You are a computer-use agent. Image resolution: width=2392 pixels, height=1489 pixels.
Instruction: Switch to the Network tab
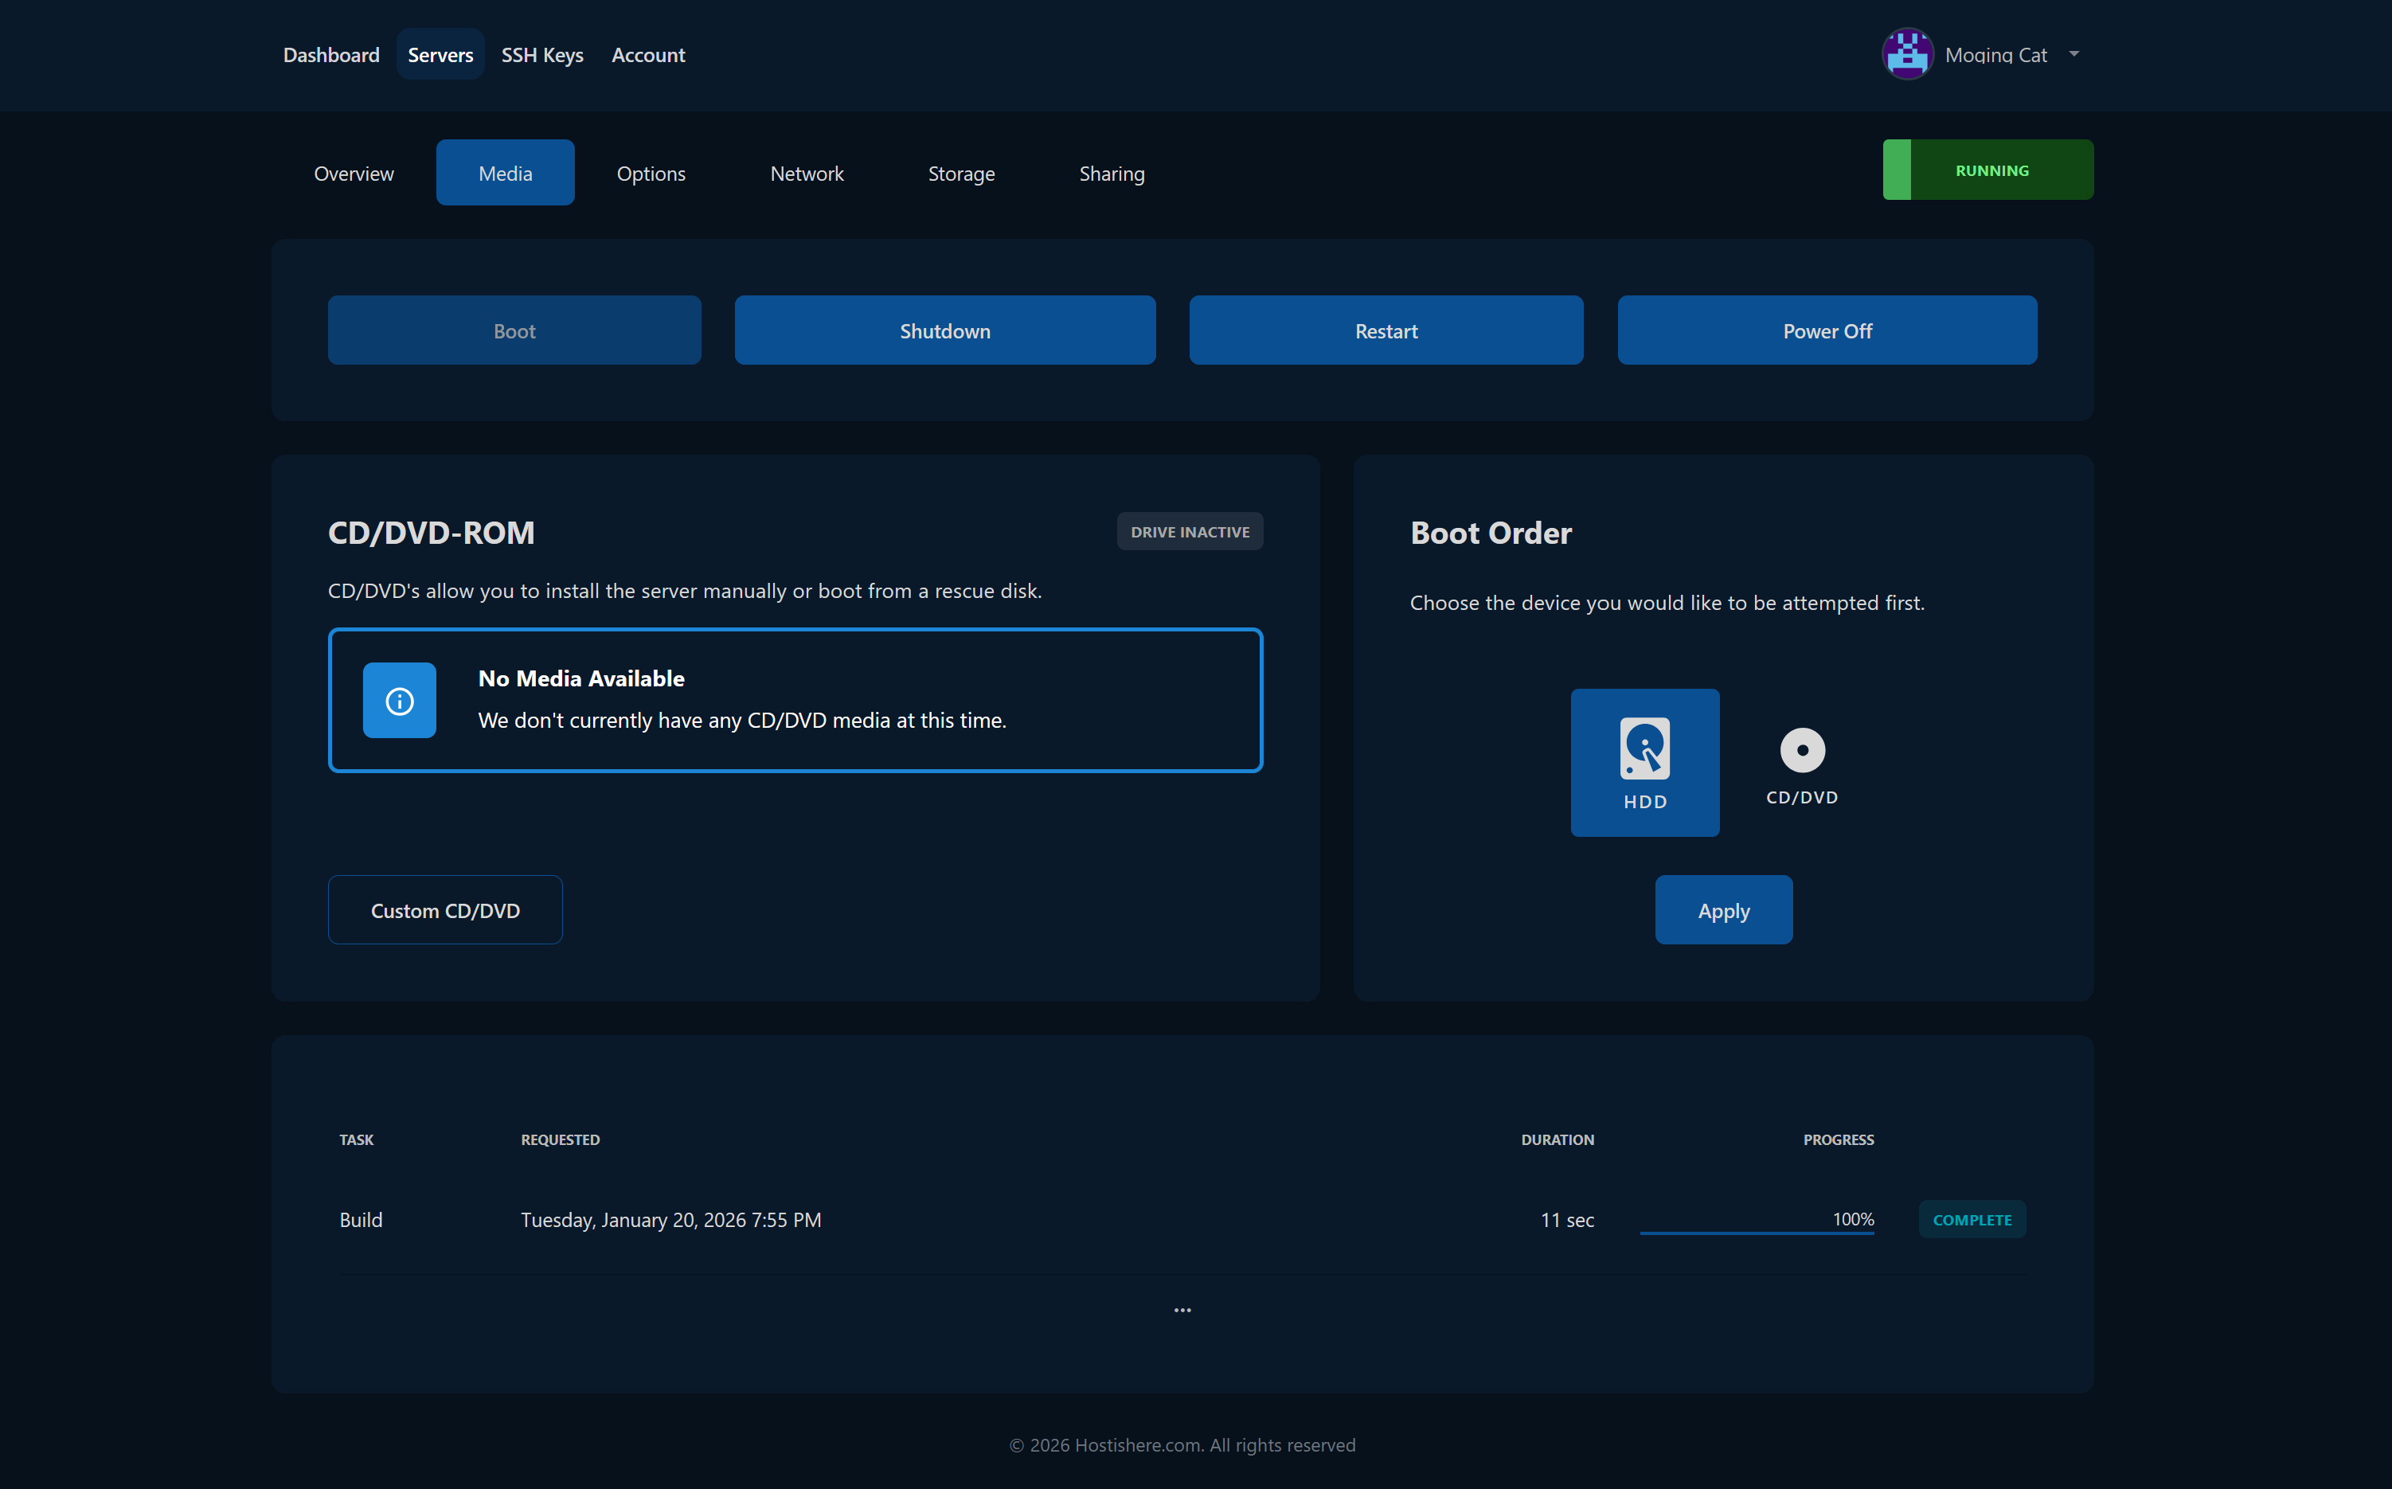click(x=807, y=172)
